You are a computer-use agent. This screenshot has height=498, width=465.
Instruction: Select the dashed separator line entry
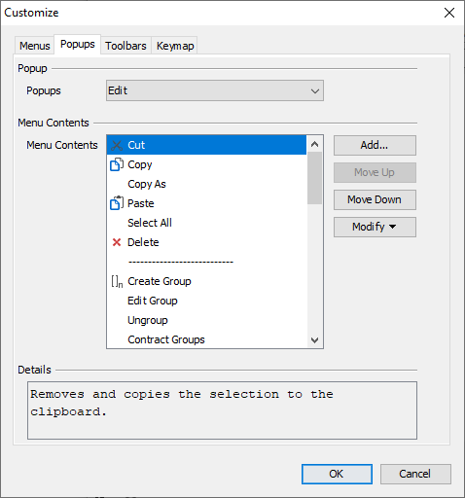(x=206, y=262)
